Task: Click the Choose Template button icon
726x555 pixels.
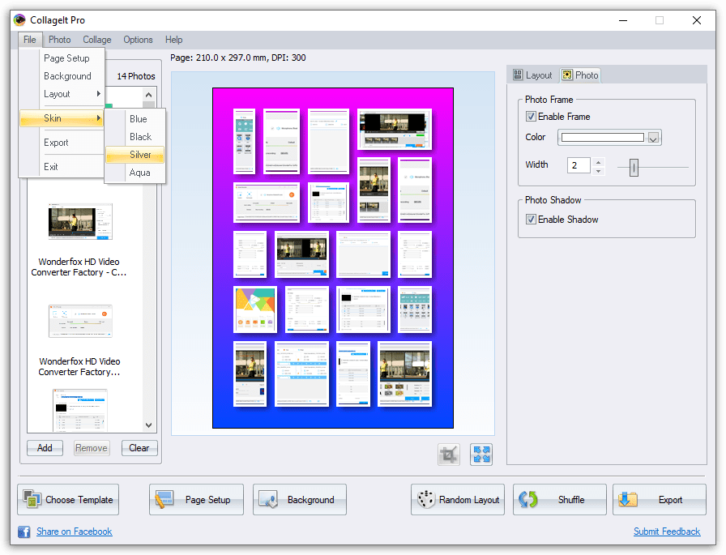Action: [32, 500]
